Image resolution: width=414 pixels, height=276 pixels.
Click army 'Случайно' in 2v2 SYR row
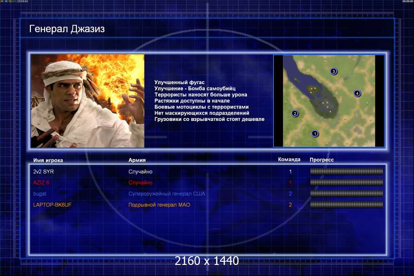(140, 172)
